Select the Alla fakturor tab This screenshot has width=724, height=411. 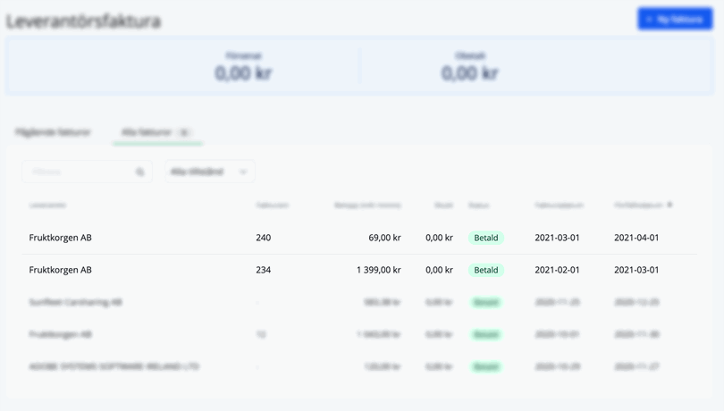coord(156,132)
